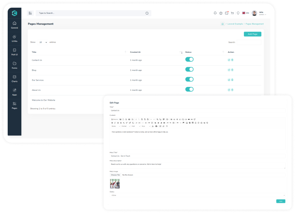The width and height of the screenshot is (295, 213).
Task: Open Charts in the sidebar
Action: 14,78
